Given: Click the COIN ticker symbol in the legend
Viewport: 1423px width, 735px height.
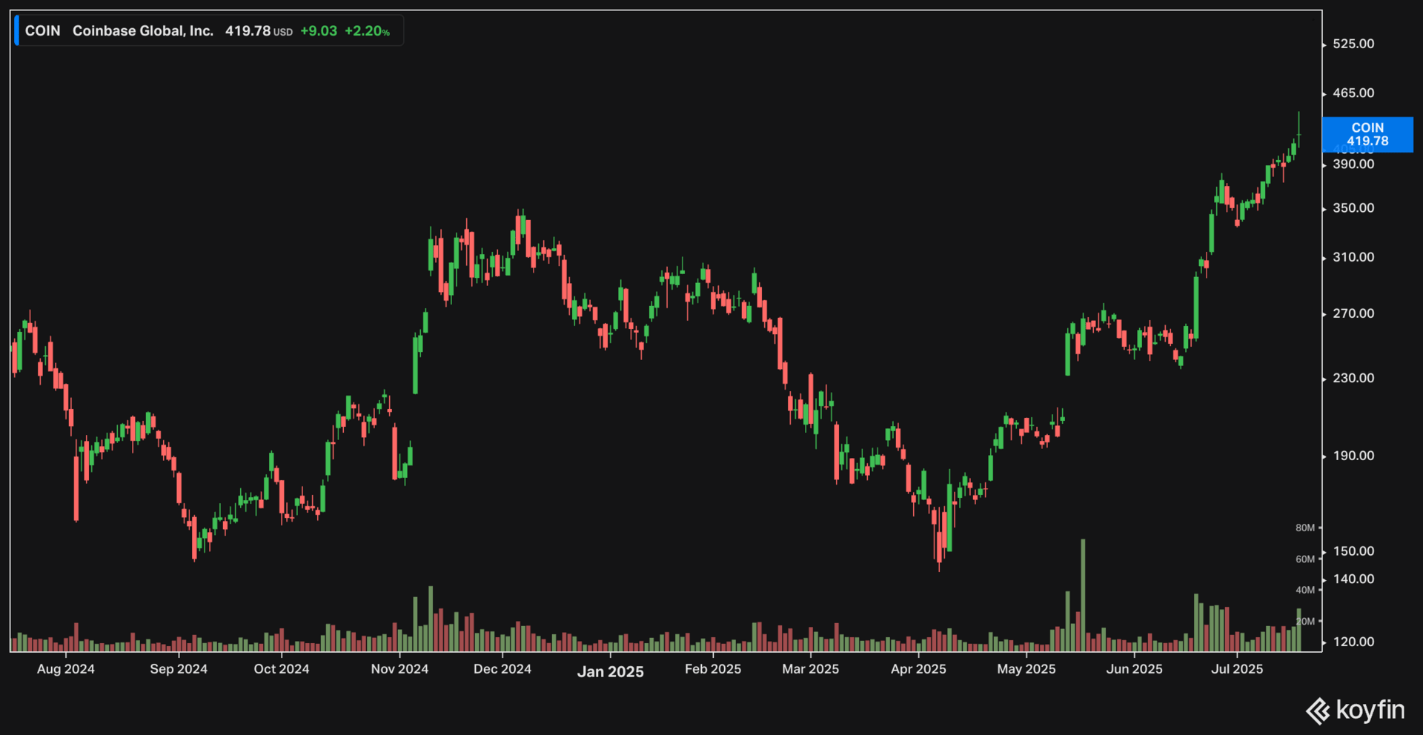Looking at the screenshot, I should [42, 31].
